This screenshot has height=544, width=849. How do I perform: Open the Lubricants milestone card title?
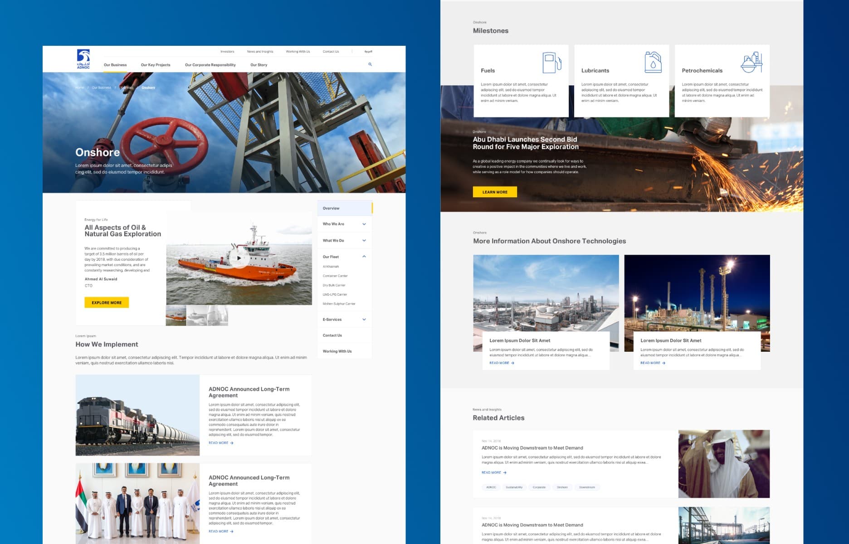coord(595,71)
